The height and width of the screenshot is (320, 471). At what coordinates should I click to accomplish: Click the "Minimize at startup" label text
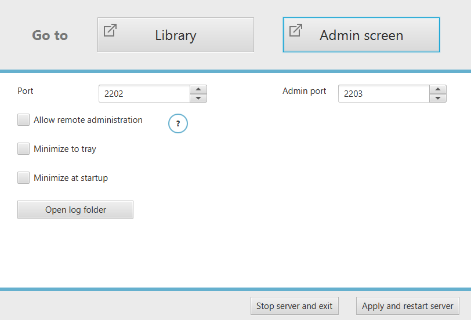click(71, 178)
